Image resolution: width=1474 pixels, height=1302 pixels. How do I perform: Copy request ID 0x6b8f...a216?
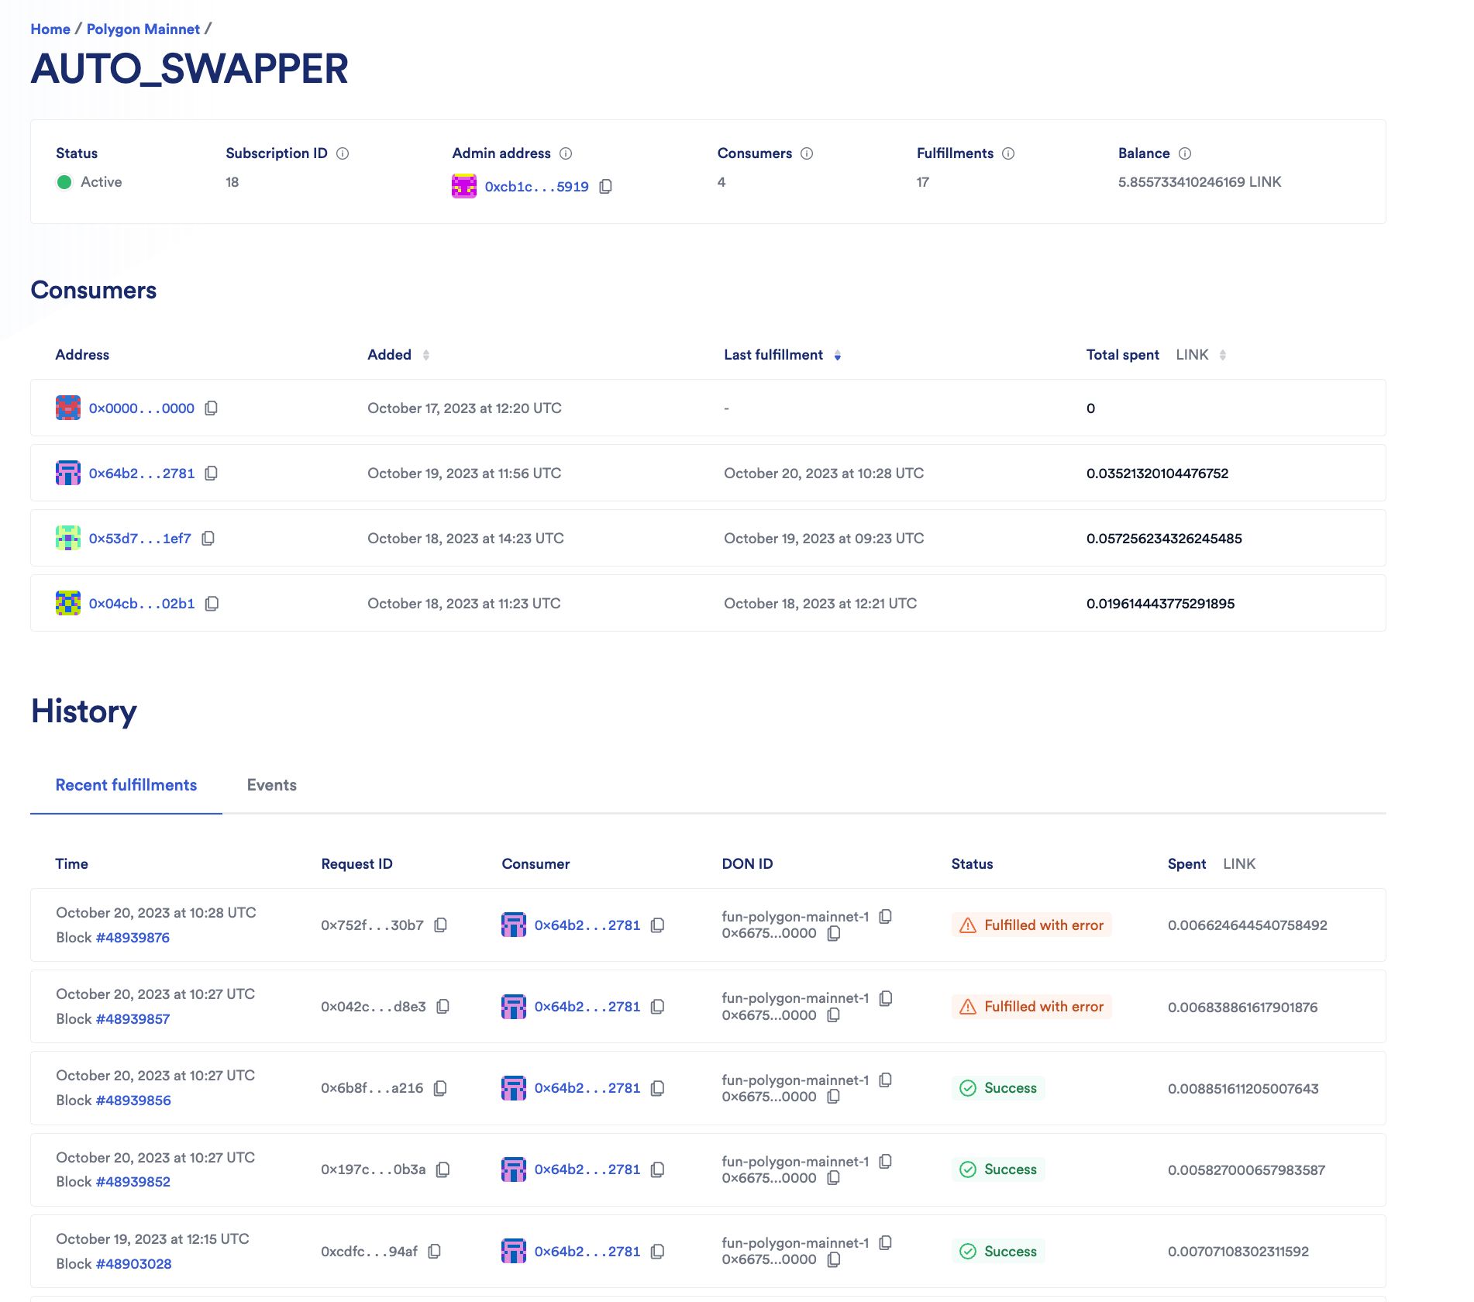(440, 1089)
